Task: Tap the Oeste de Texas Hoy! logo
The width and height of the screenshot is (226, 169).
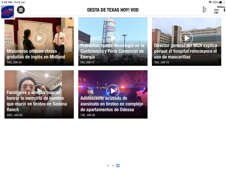Action: 8,12
